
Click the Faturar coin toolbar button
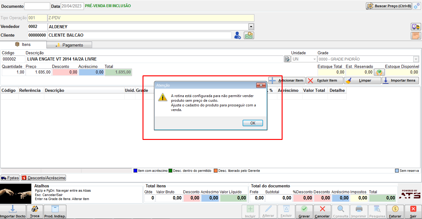[x=395, y=212]
